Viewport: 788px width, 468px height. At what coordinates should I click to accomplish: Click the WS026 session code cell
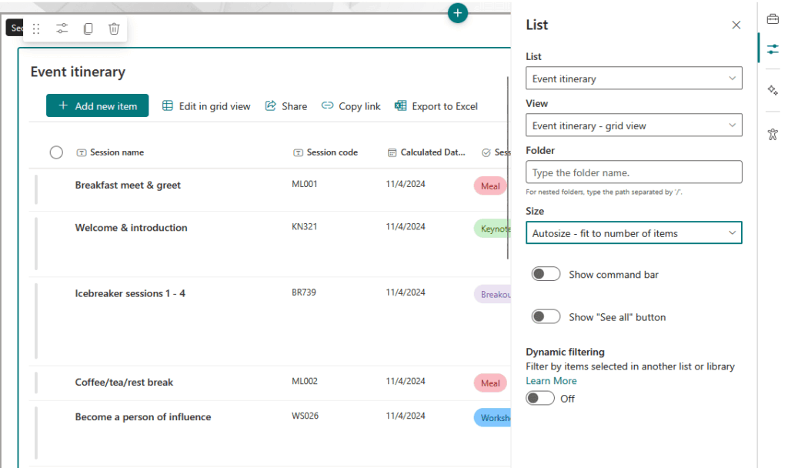tap(305, 416)
